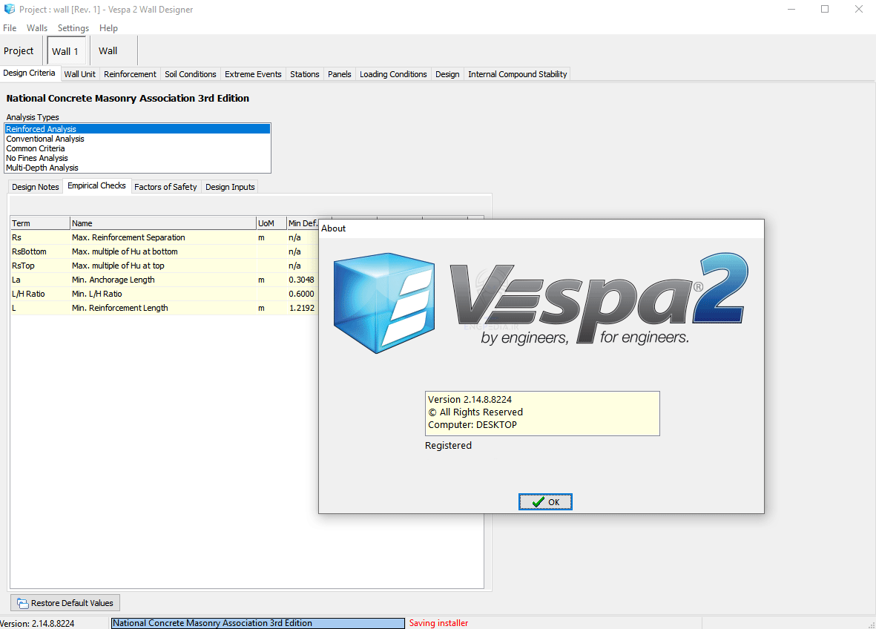Click the Version 2.14.8.8224 status bar entry

(37, 623)
